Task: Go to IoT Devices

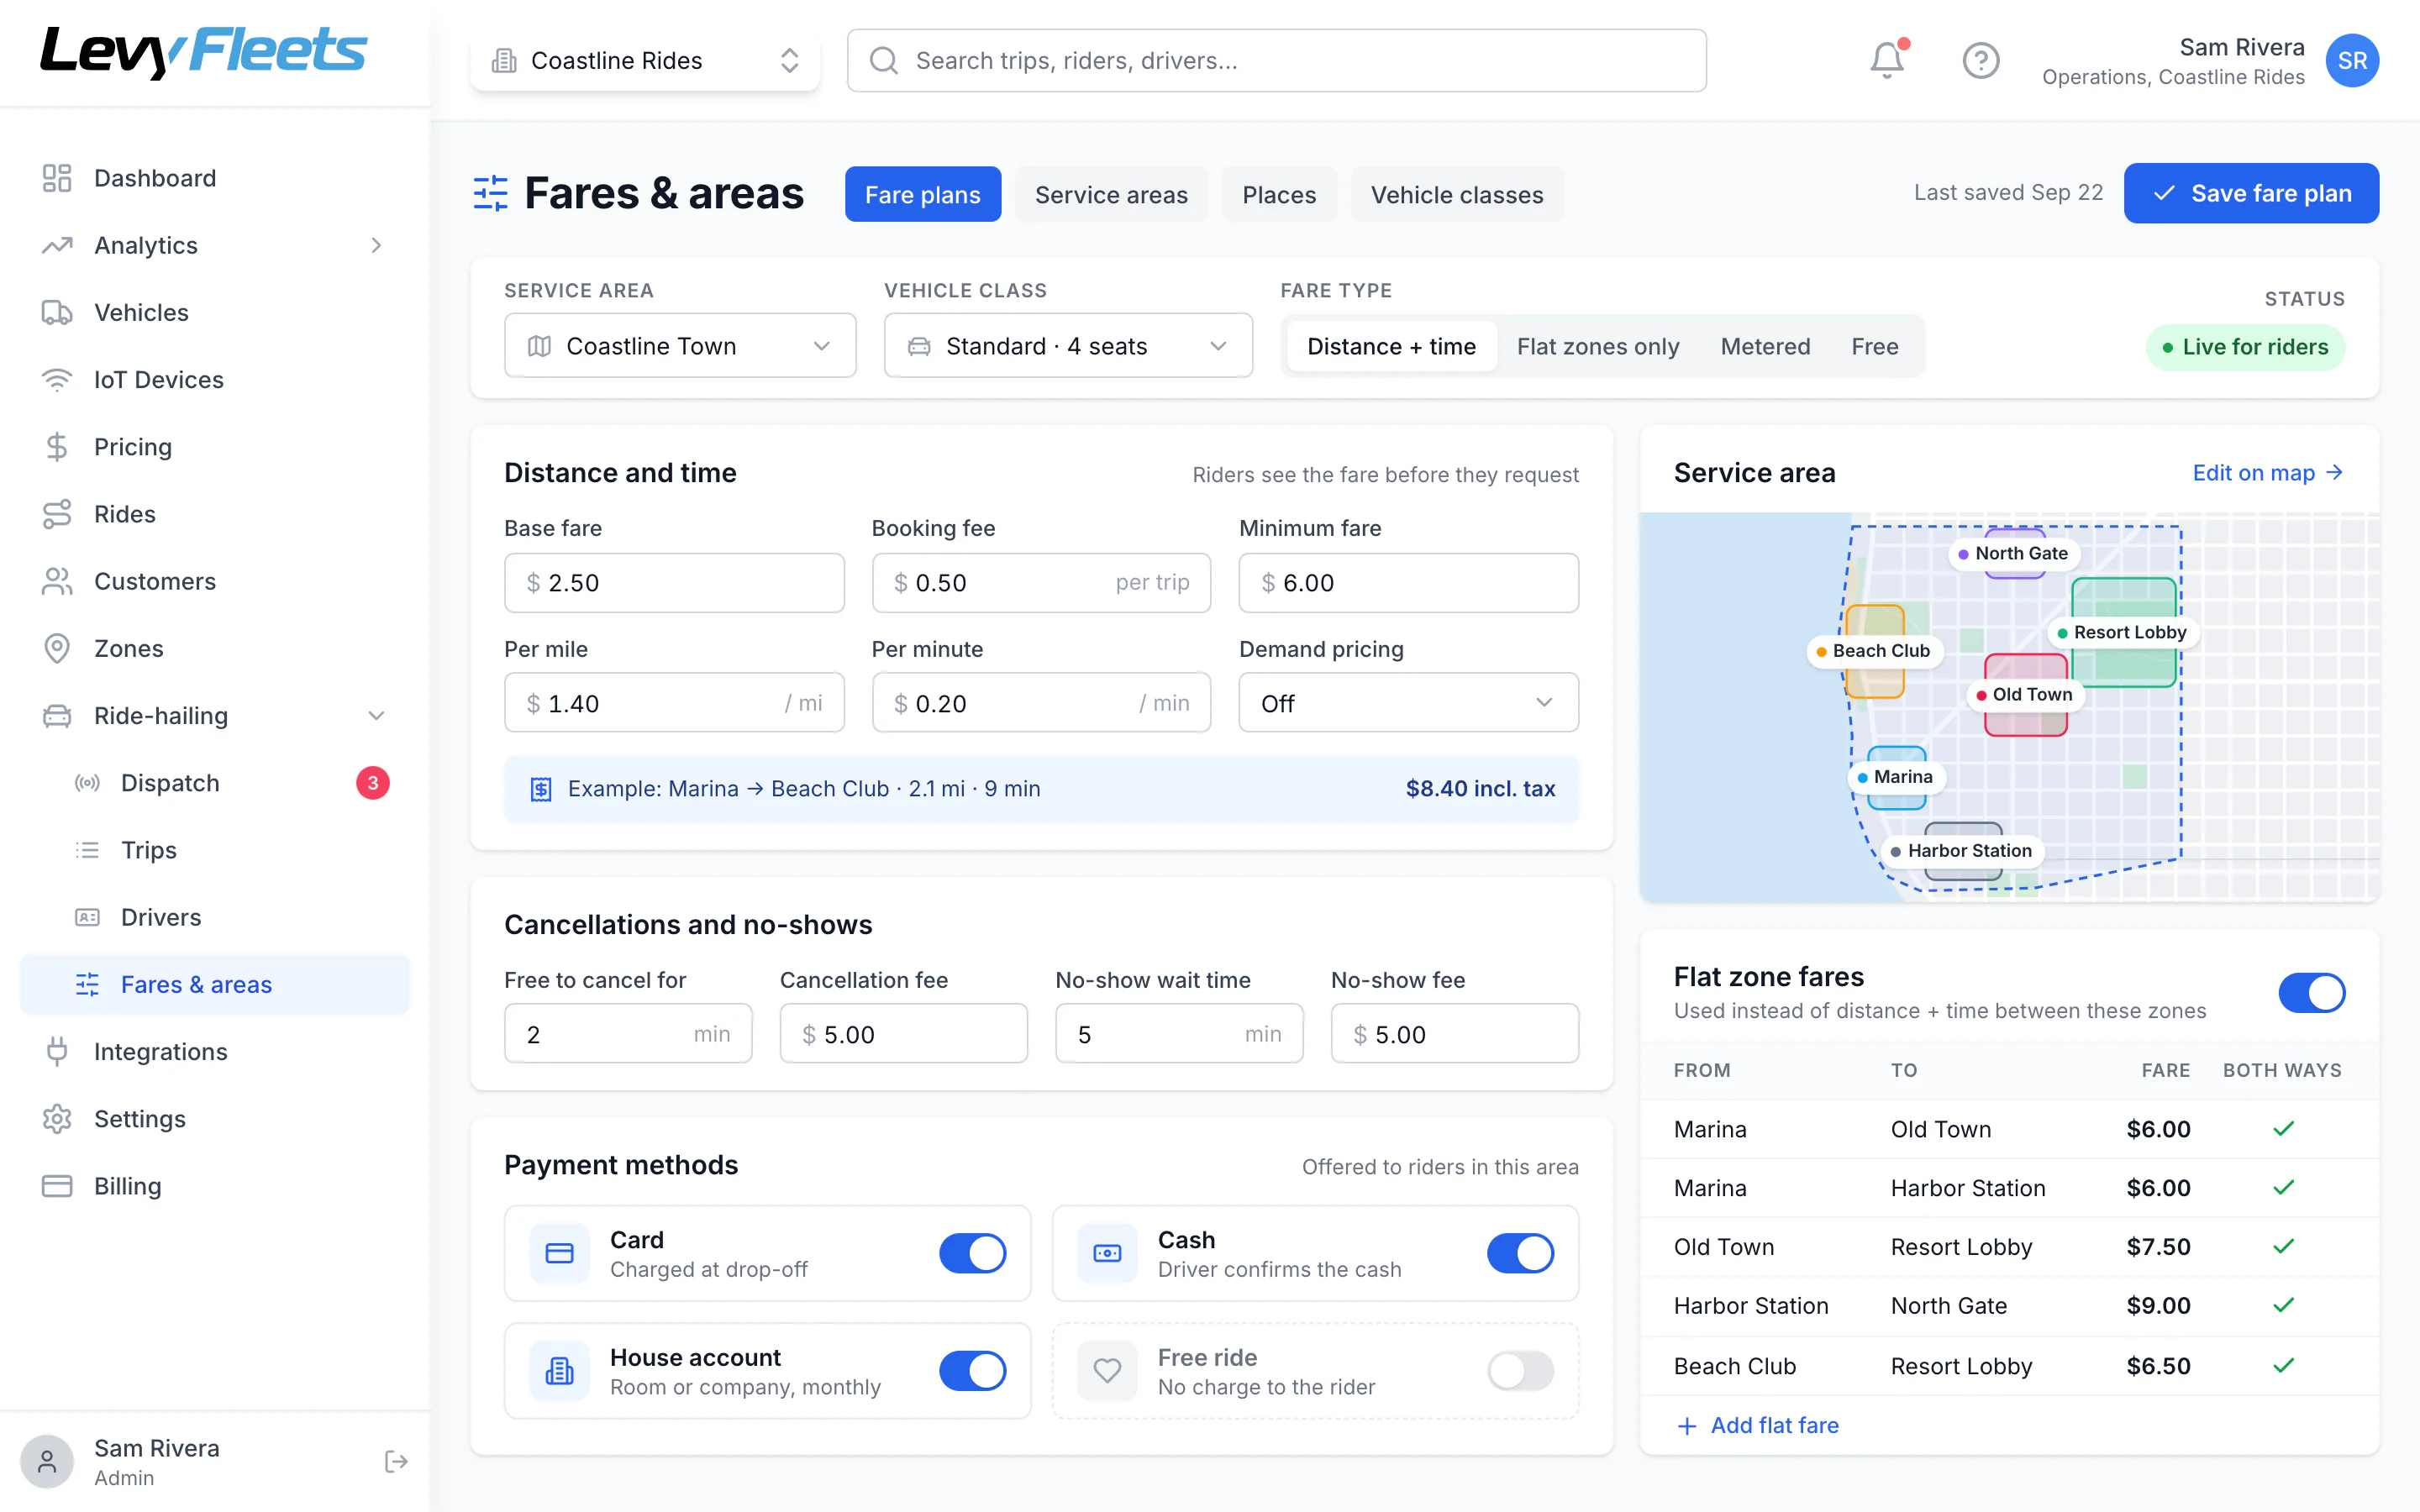Action: [215, 379]
